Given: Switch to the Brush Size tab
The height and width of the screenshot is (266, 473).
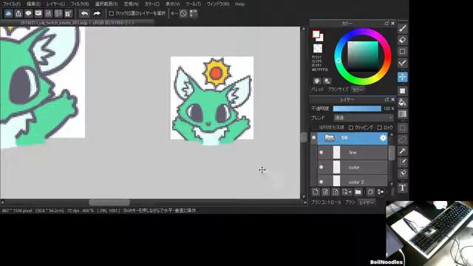Looking at the screenshot, I should 338,89.
